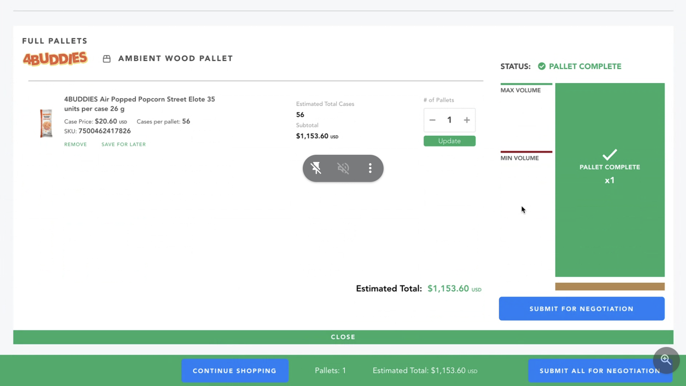Viewport: 686px width, 386px height.
Task: Click the Pallets: 1 footer text
Action: [x=330, y=371]
